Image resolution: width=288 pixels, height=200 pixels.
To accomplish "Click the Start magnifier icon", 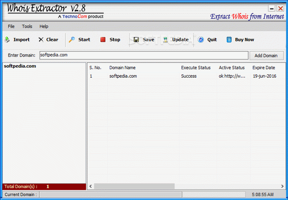I will coord(72,40).
